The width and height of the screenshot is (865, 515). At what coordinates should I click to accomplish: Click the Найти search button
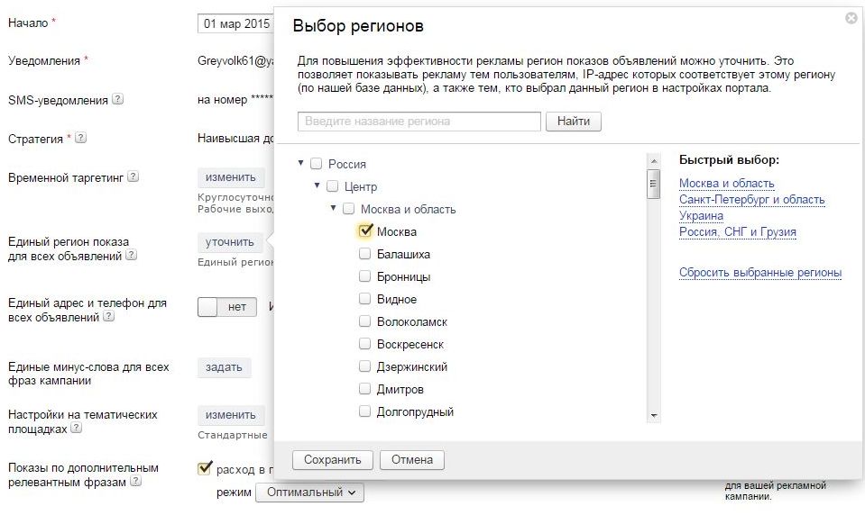pyautogui.click(x=574, y=122)
